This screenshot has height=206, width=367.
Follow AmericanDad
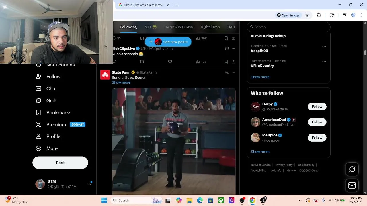(x=317, y=122)
